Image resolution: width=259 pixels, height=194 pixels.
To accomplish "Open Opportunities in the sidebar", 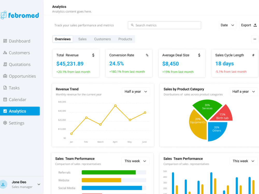I will pyautogui.click(x=20, y=76).
